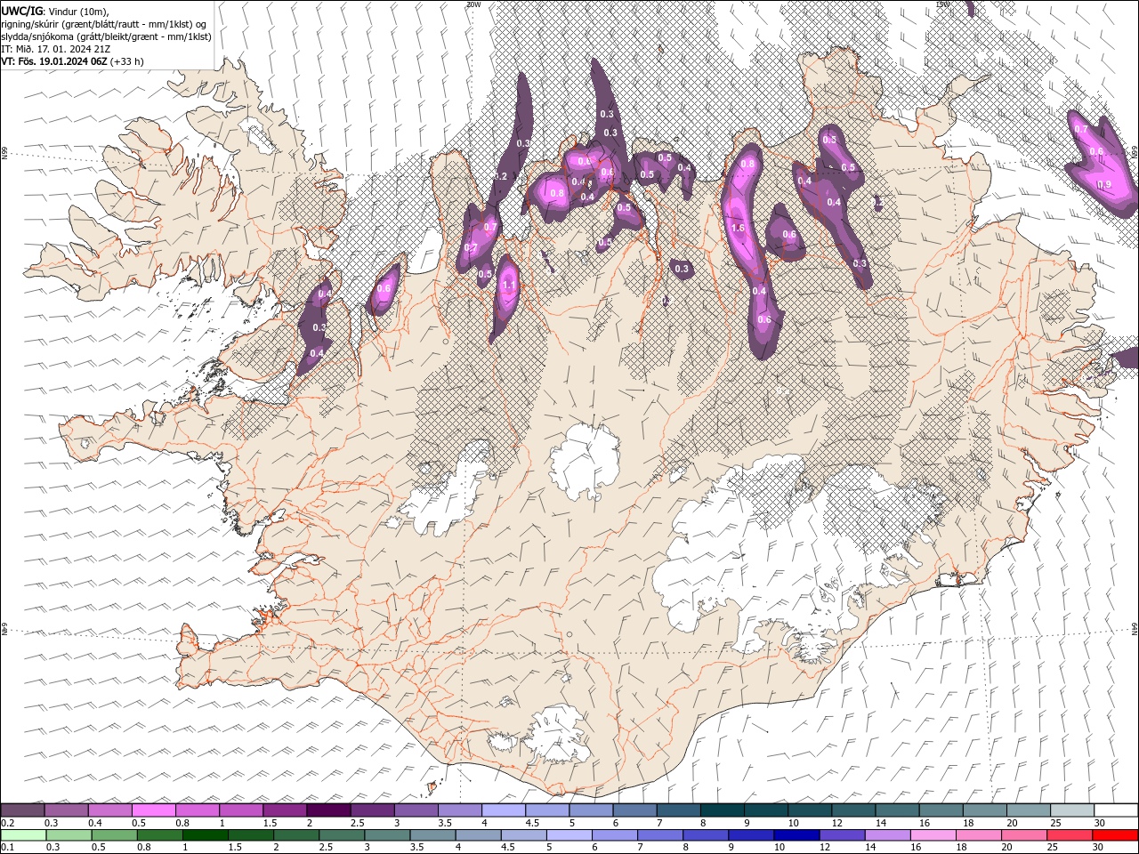Click the 'IT: Mið. 17. 01. 2024 21Z' line
This screenshot has width=1139, height=854.
(56, 49)
